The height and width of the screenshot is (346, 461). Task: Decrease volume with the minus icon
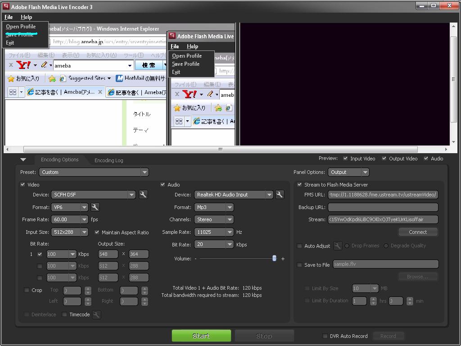tap(195, 259)
